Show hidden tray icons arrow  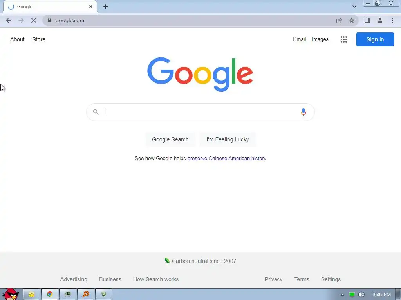coord(342,295)
